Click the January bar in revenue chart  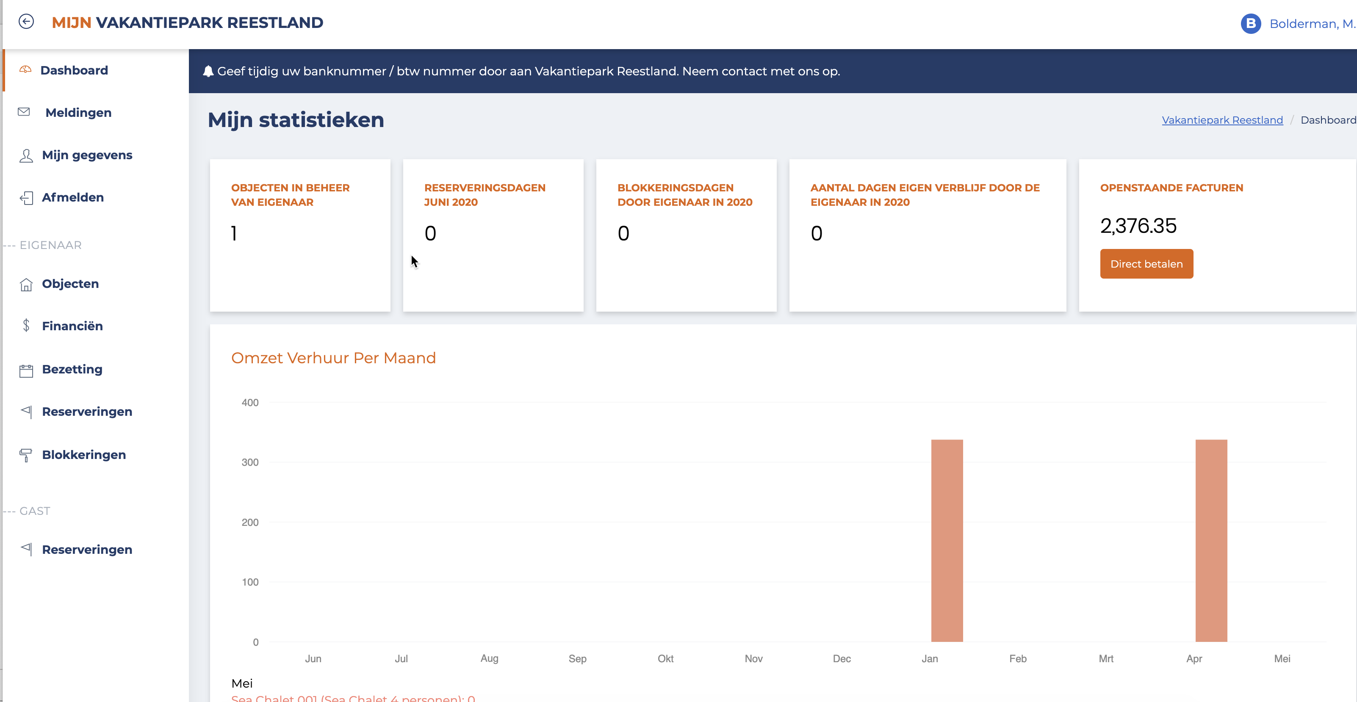pyautogui.click(x=947, y=540)
